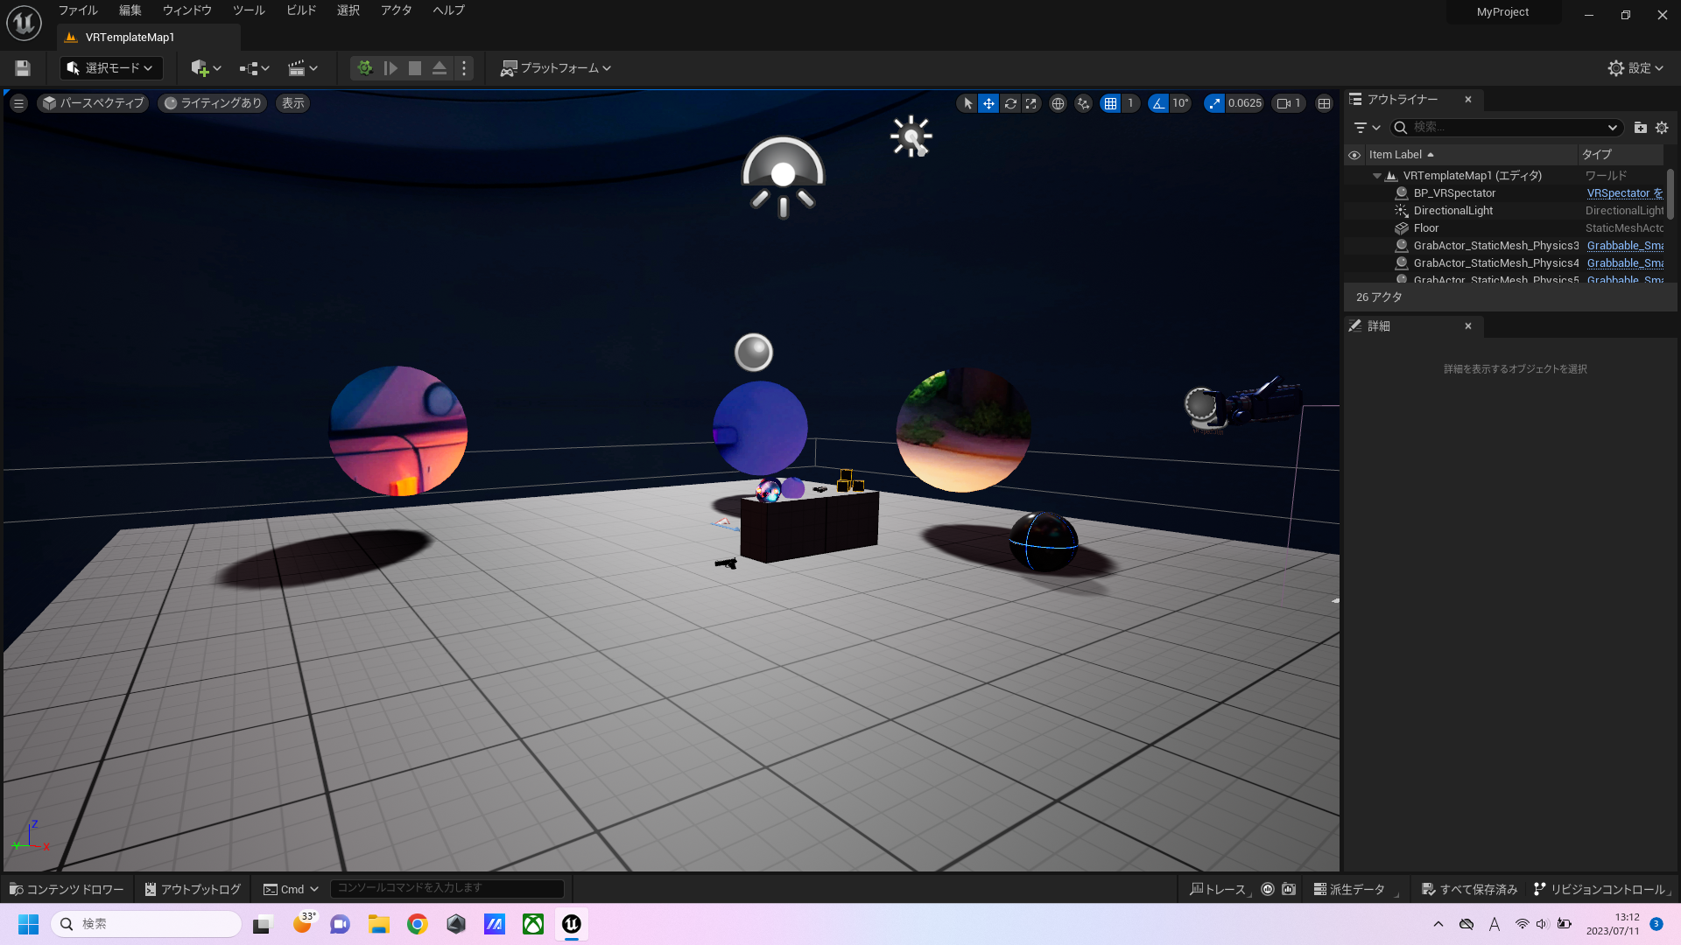The image size is (1681, 945).
Task: Open the ウィンドウ menu
Action: 187,10
